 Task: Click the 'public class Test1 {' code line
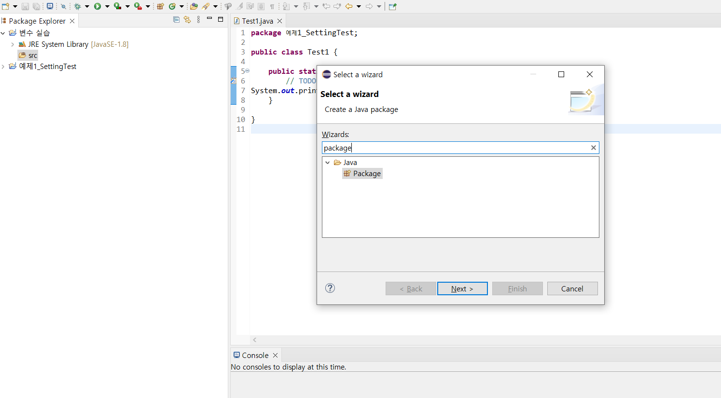(294, 52)
